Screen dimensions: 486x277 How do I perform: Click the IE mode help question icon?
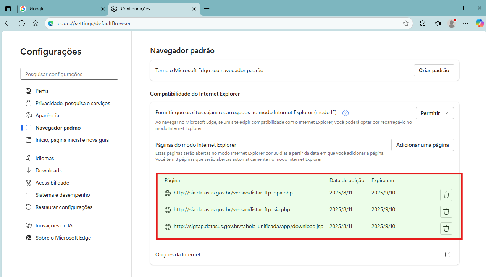click(x=346, y=113)
